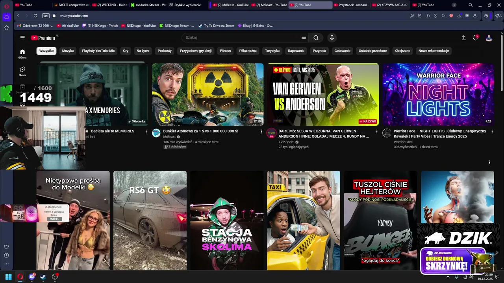The height and width of the screenshot is (283, 504).
Task: Open the Opera sidebar home workspace icon
Action: click(6, 17)
